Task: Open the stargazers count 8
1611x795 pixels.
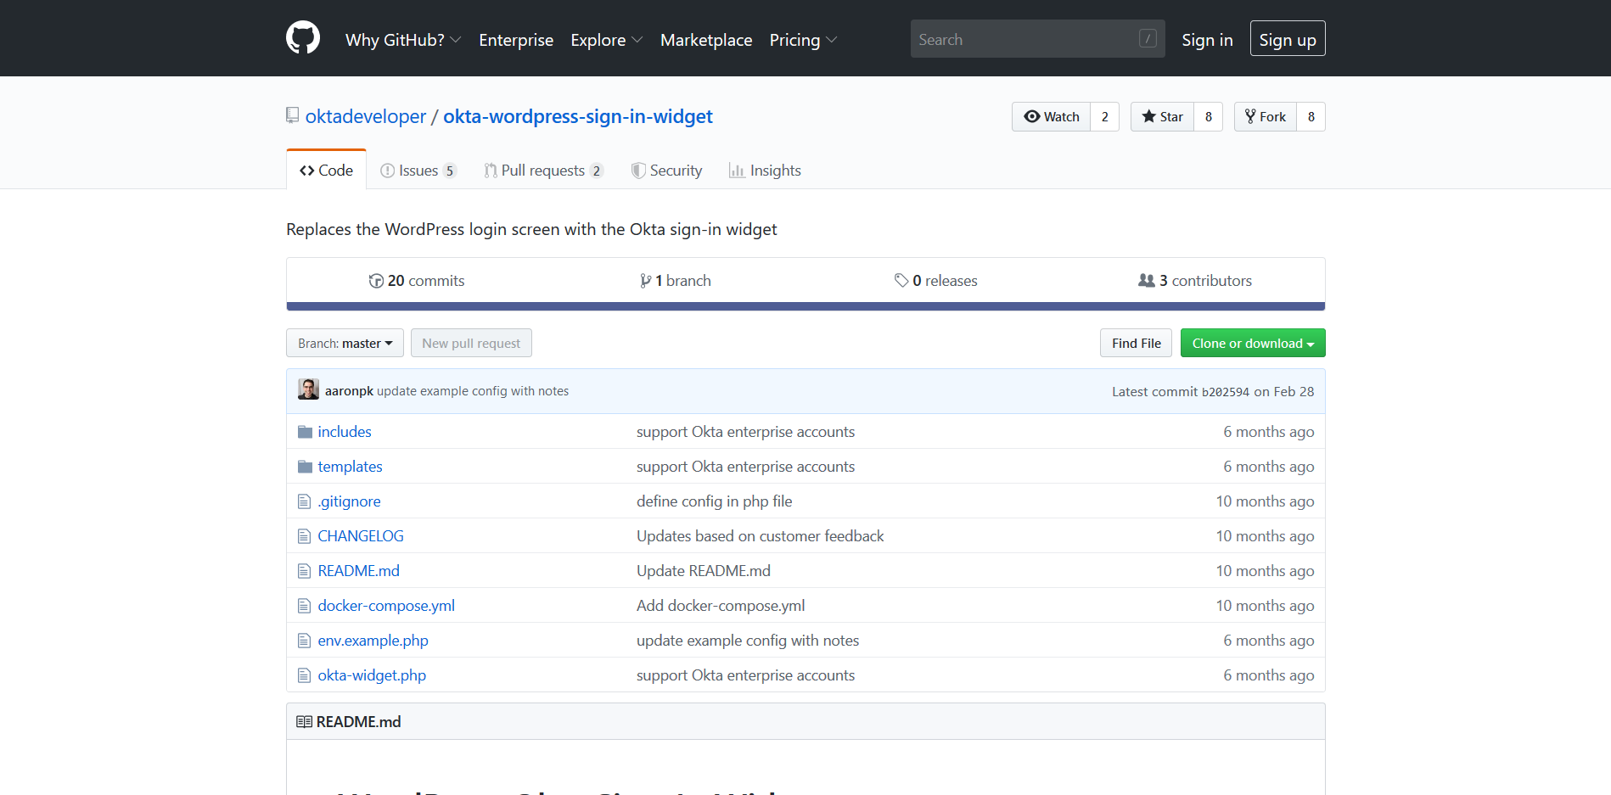Action: point(1209,117)
